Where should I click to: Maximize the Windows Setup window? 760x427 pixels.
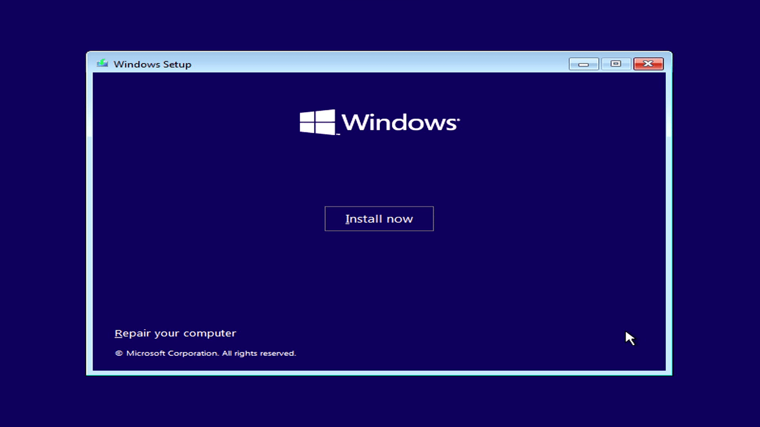pos(616,64)
